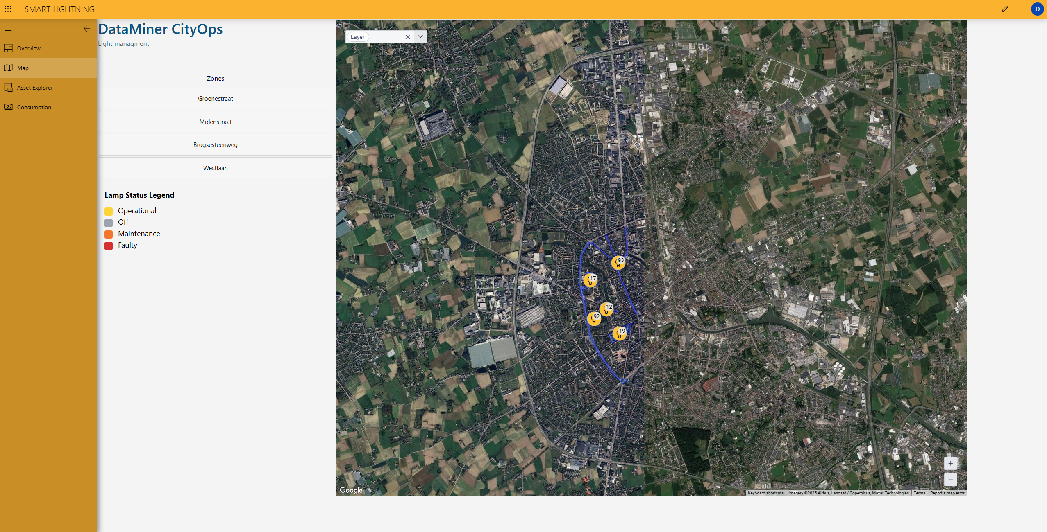The width and height of the screenshot is (1047, 532).
Task: Open the user profile avatar D
Action: (1037, 9)
